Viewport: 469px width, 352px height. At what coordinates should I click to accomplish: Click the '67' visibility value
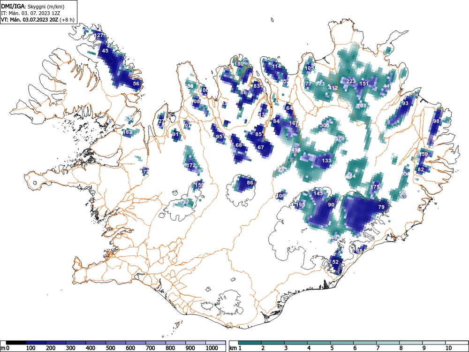pyautogui.click(x=261, y=147)
